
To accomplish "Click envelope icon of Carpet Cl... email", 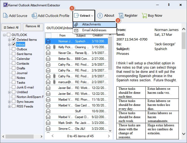I will click(x=48, y=117).
